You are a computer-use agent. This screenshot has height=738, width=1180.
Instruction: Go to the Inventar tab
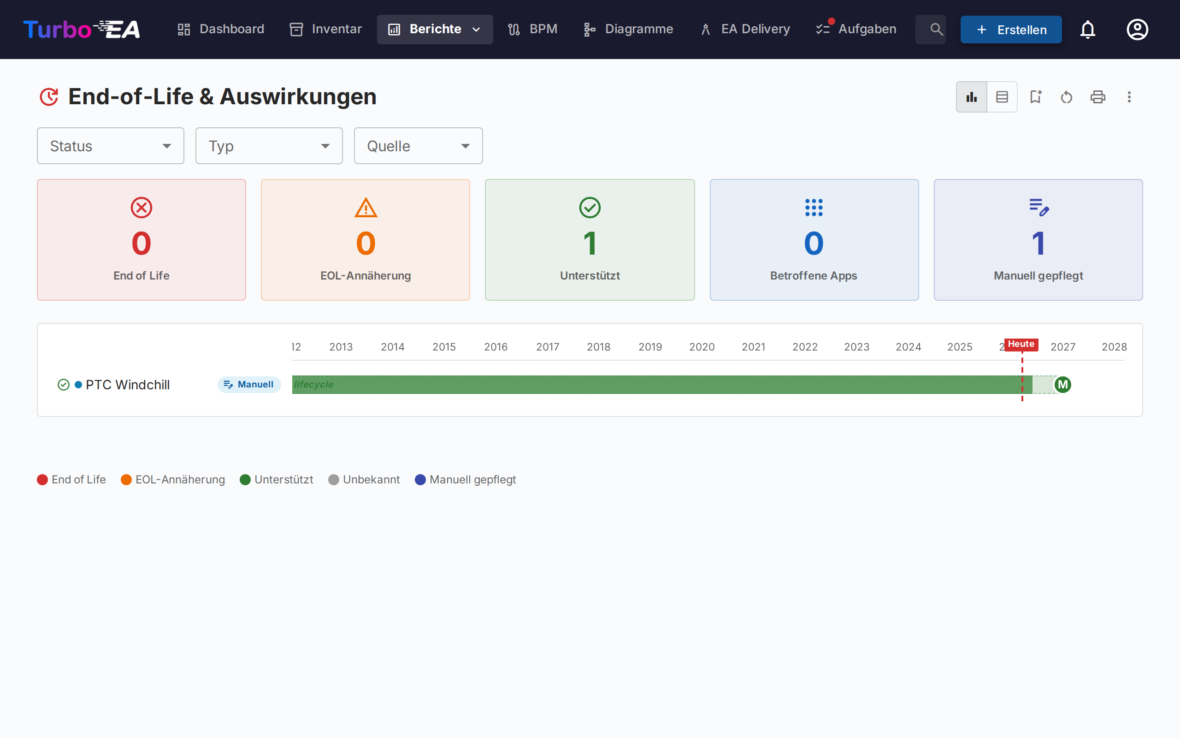click(x=326, y=29)
